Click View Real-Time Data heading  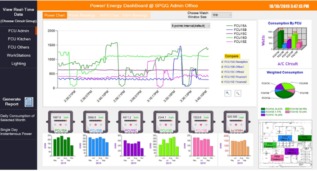pos(18,12)
